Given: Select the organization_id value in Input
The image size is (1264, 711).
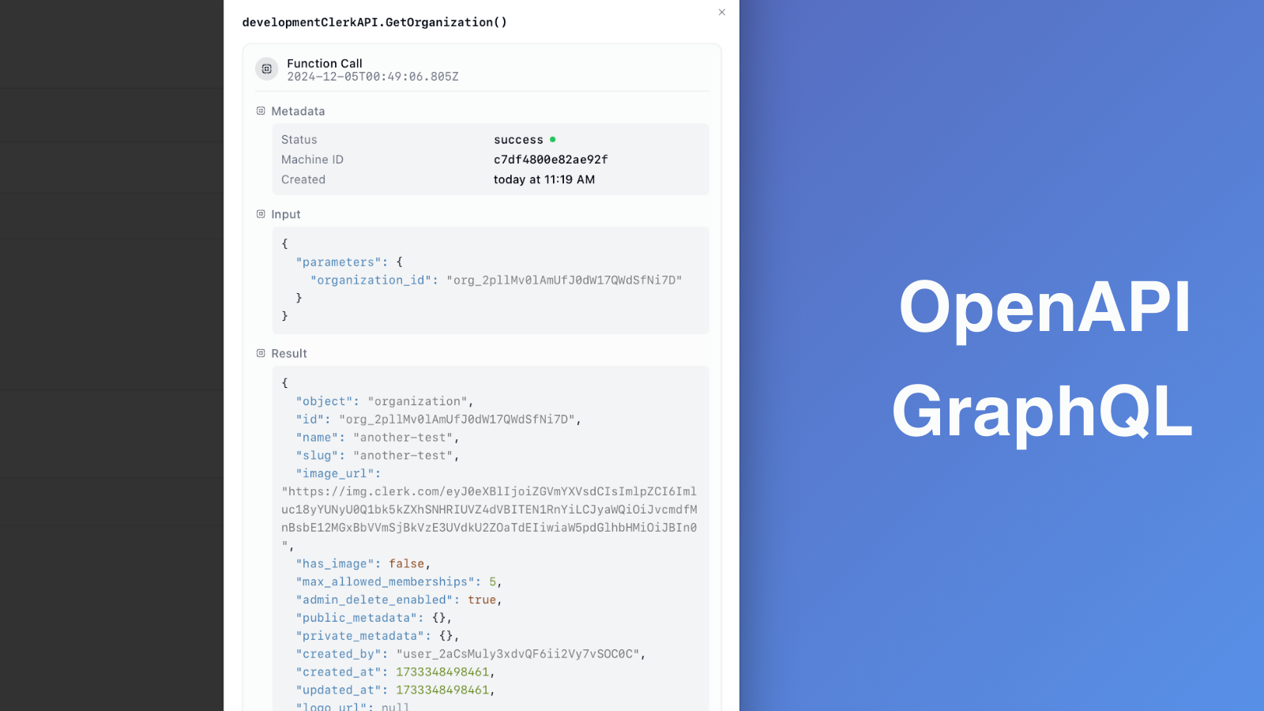Looking at the screenshot, I should (x=564, y=280).
